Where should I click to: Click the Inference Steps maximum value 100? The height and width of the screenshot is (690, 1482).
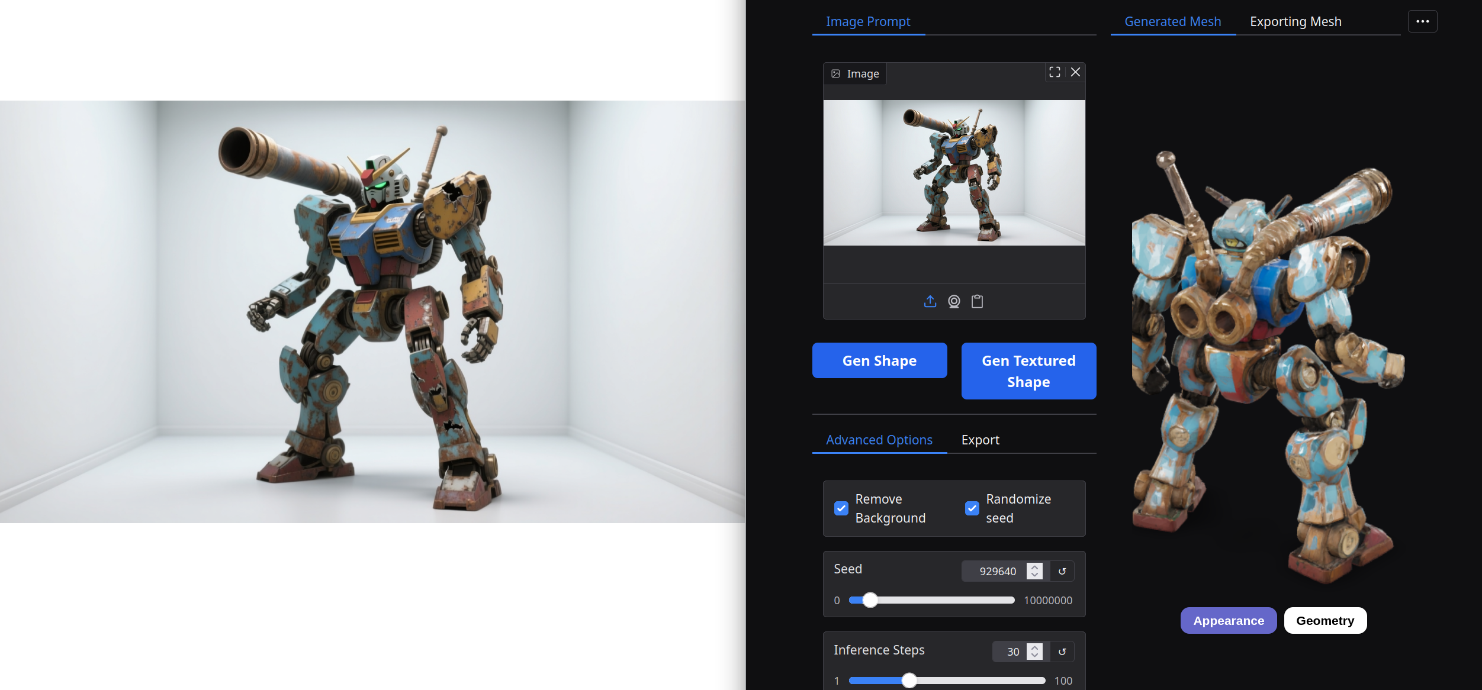1063,681
